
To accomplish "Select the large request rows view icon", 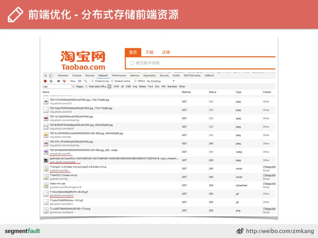I will pyautogui.click(x=80, y=81).
